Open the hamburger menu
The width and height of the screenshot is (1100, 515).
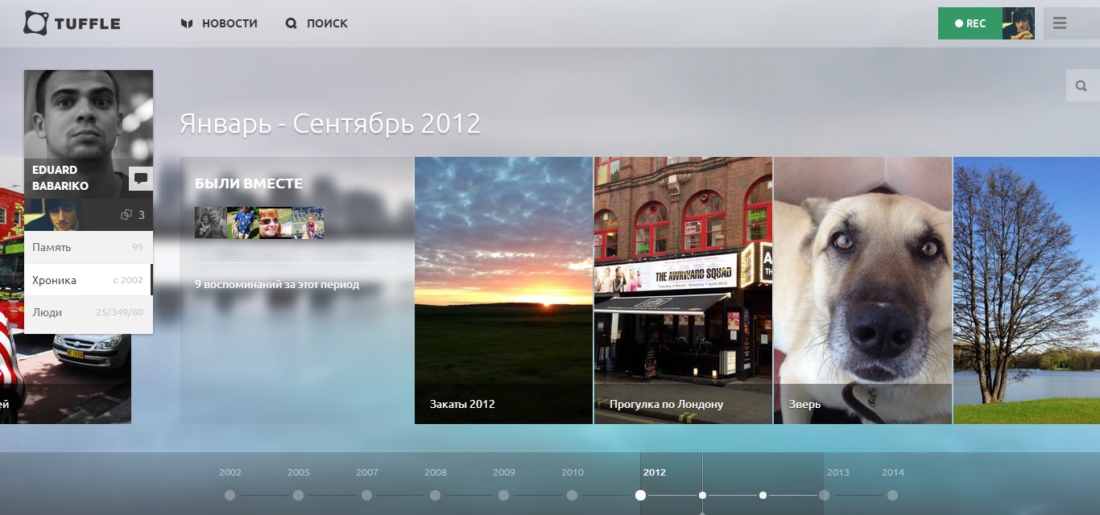point(1060,23)
